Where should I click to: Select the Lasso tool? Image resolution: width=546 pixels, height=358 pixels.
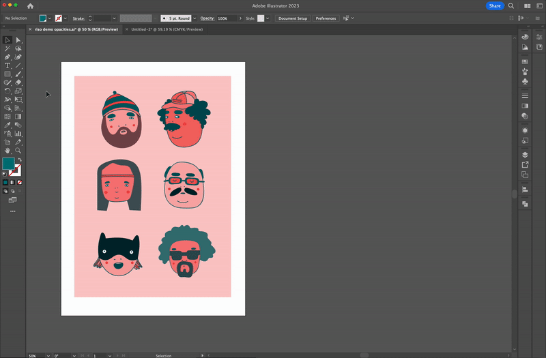pos(18,48)
